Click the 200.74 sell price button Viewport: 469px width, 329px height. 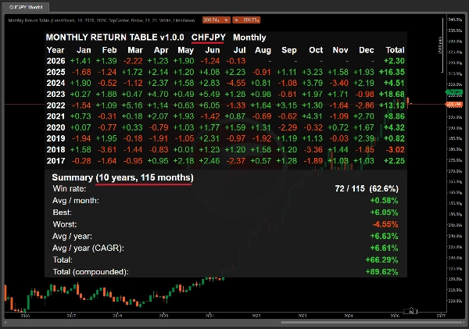217,20
